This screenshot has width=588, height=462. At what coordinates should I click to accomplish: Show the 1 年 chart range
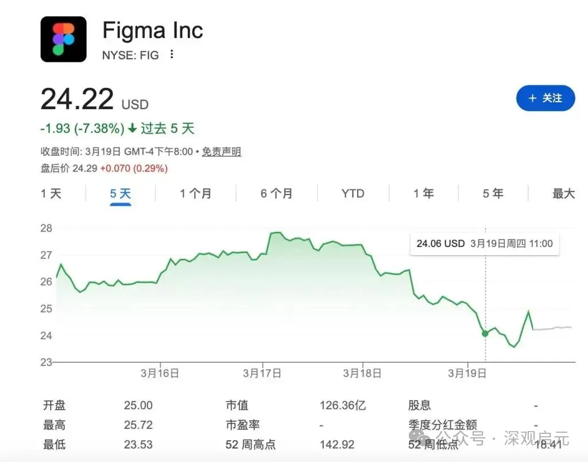[x=424, y=194]
